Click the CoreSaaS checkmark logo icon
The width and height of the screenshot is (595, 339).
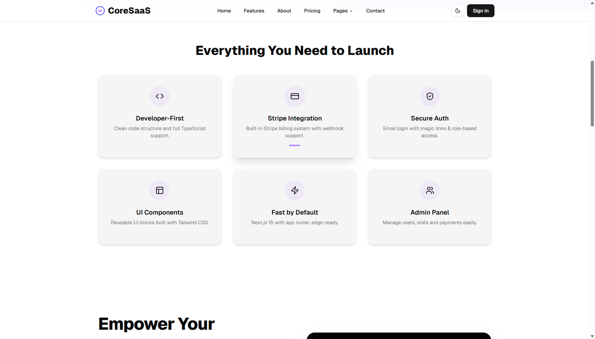coord(100,11)
